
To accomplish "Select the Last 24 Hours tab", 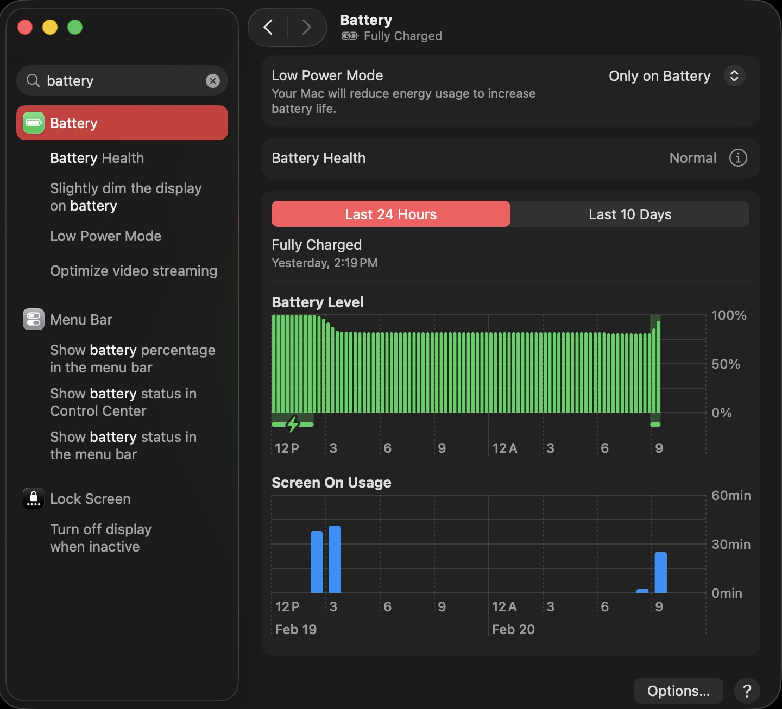I will pyautogui.click(x=391, y=214).
